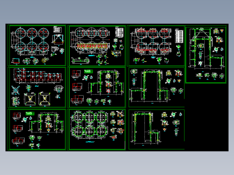Open the sheet with six green circles plan
The width and height of the screenshot is (234, 175).
tap(97, 129)
